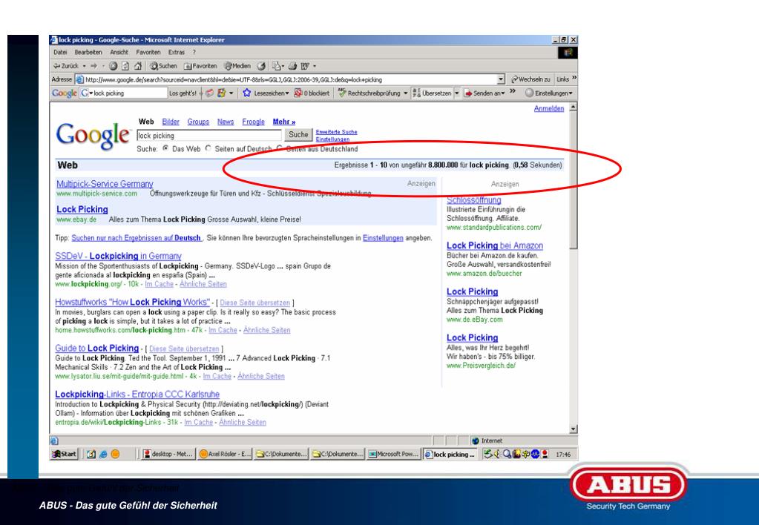
Task: Open the Favoriten menu in menu bar
Action: 148,52
